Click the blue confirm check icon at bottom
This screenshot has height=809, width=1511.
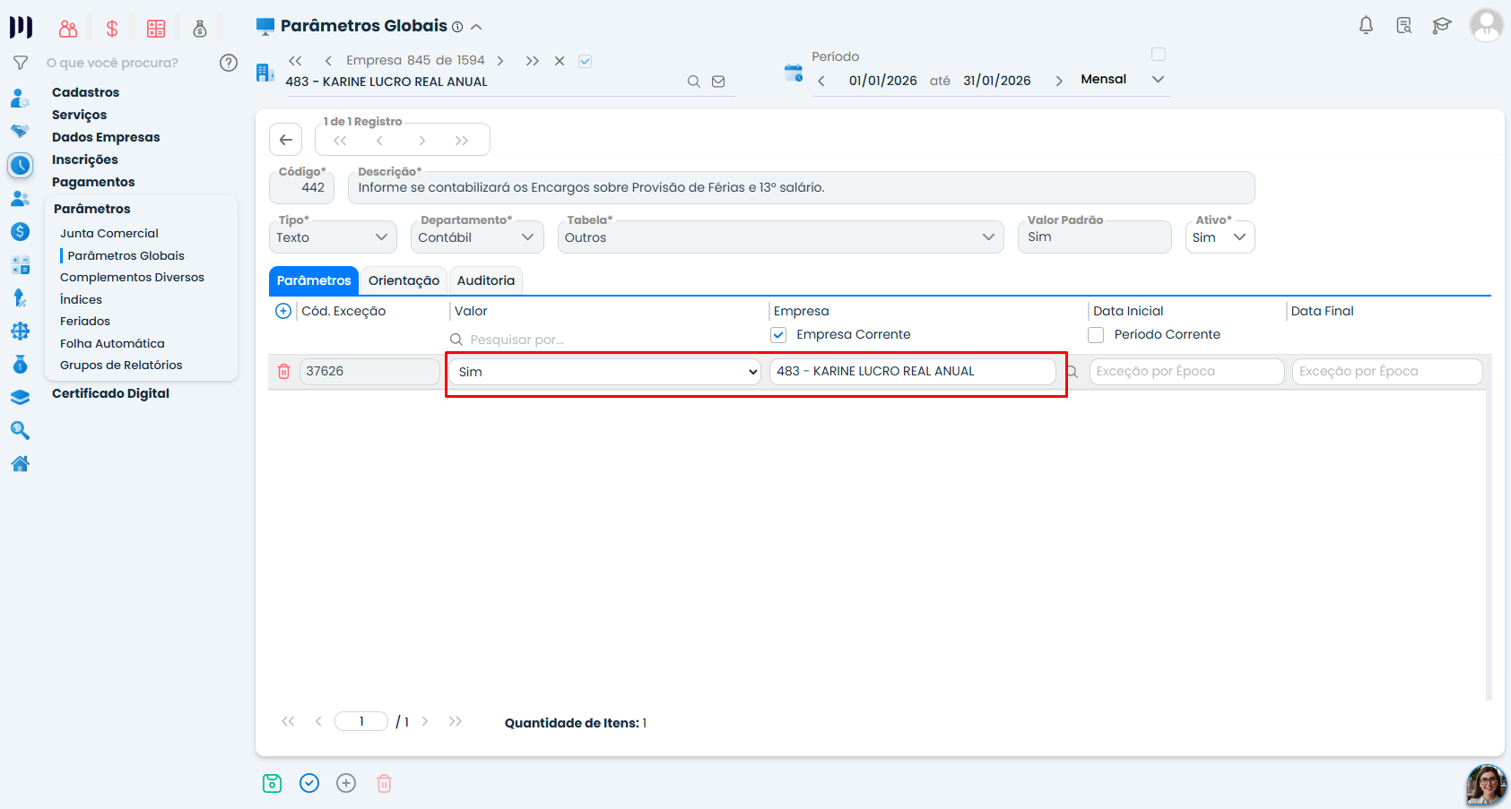click(x=309, y=783)
